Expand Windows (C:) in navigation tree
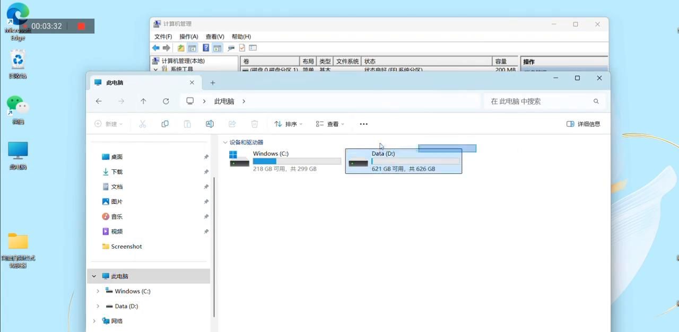The width and height of the screenshot is (679, 332). click(98, 291)
